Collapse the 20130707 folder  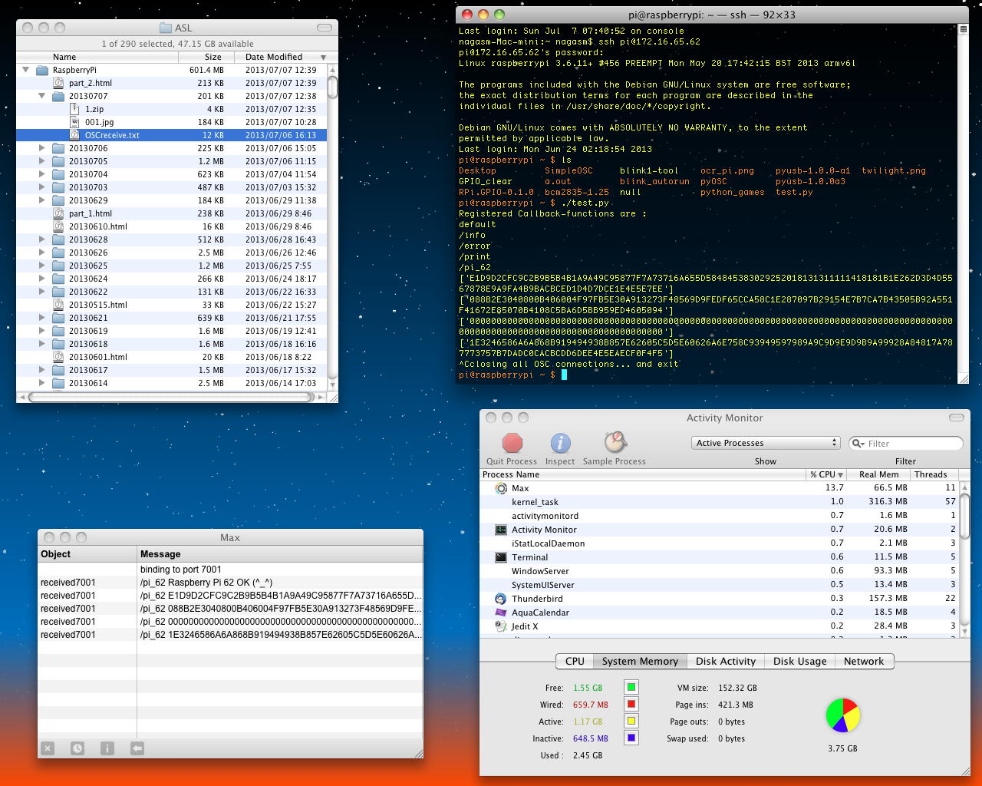point(42,96)
